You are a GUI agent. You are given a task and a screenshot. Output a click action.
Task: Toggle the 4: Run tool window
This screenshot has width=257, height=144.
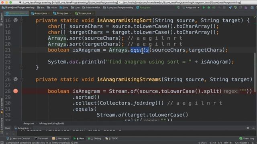coord(79,138)
